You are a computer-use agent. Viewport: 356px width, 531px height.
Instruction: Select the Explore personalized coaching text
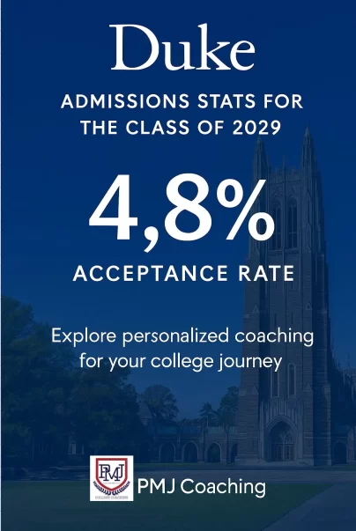click(182, 336)
